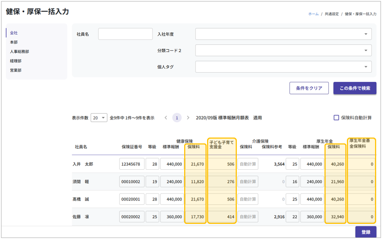
Task: Click the 登録 button
Action: pyautogui.click(x=365, y=232)
